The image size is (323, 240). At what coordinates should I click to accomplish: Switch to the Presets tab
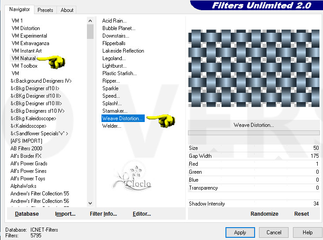coord(45,10)
